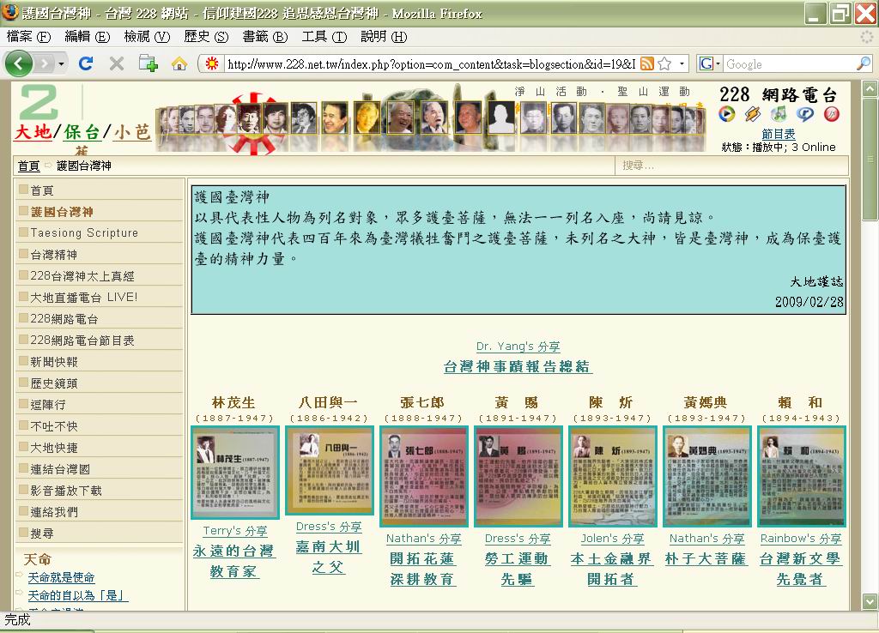879x633 pixels.
Task: Click the 首頁 breadcrumb link
Action: click(28, 166)
